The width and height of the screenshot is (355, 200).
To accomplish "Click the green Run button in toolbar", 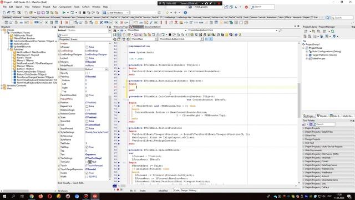I will click(64, 13).
